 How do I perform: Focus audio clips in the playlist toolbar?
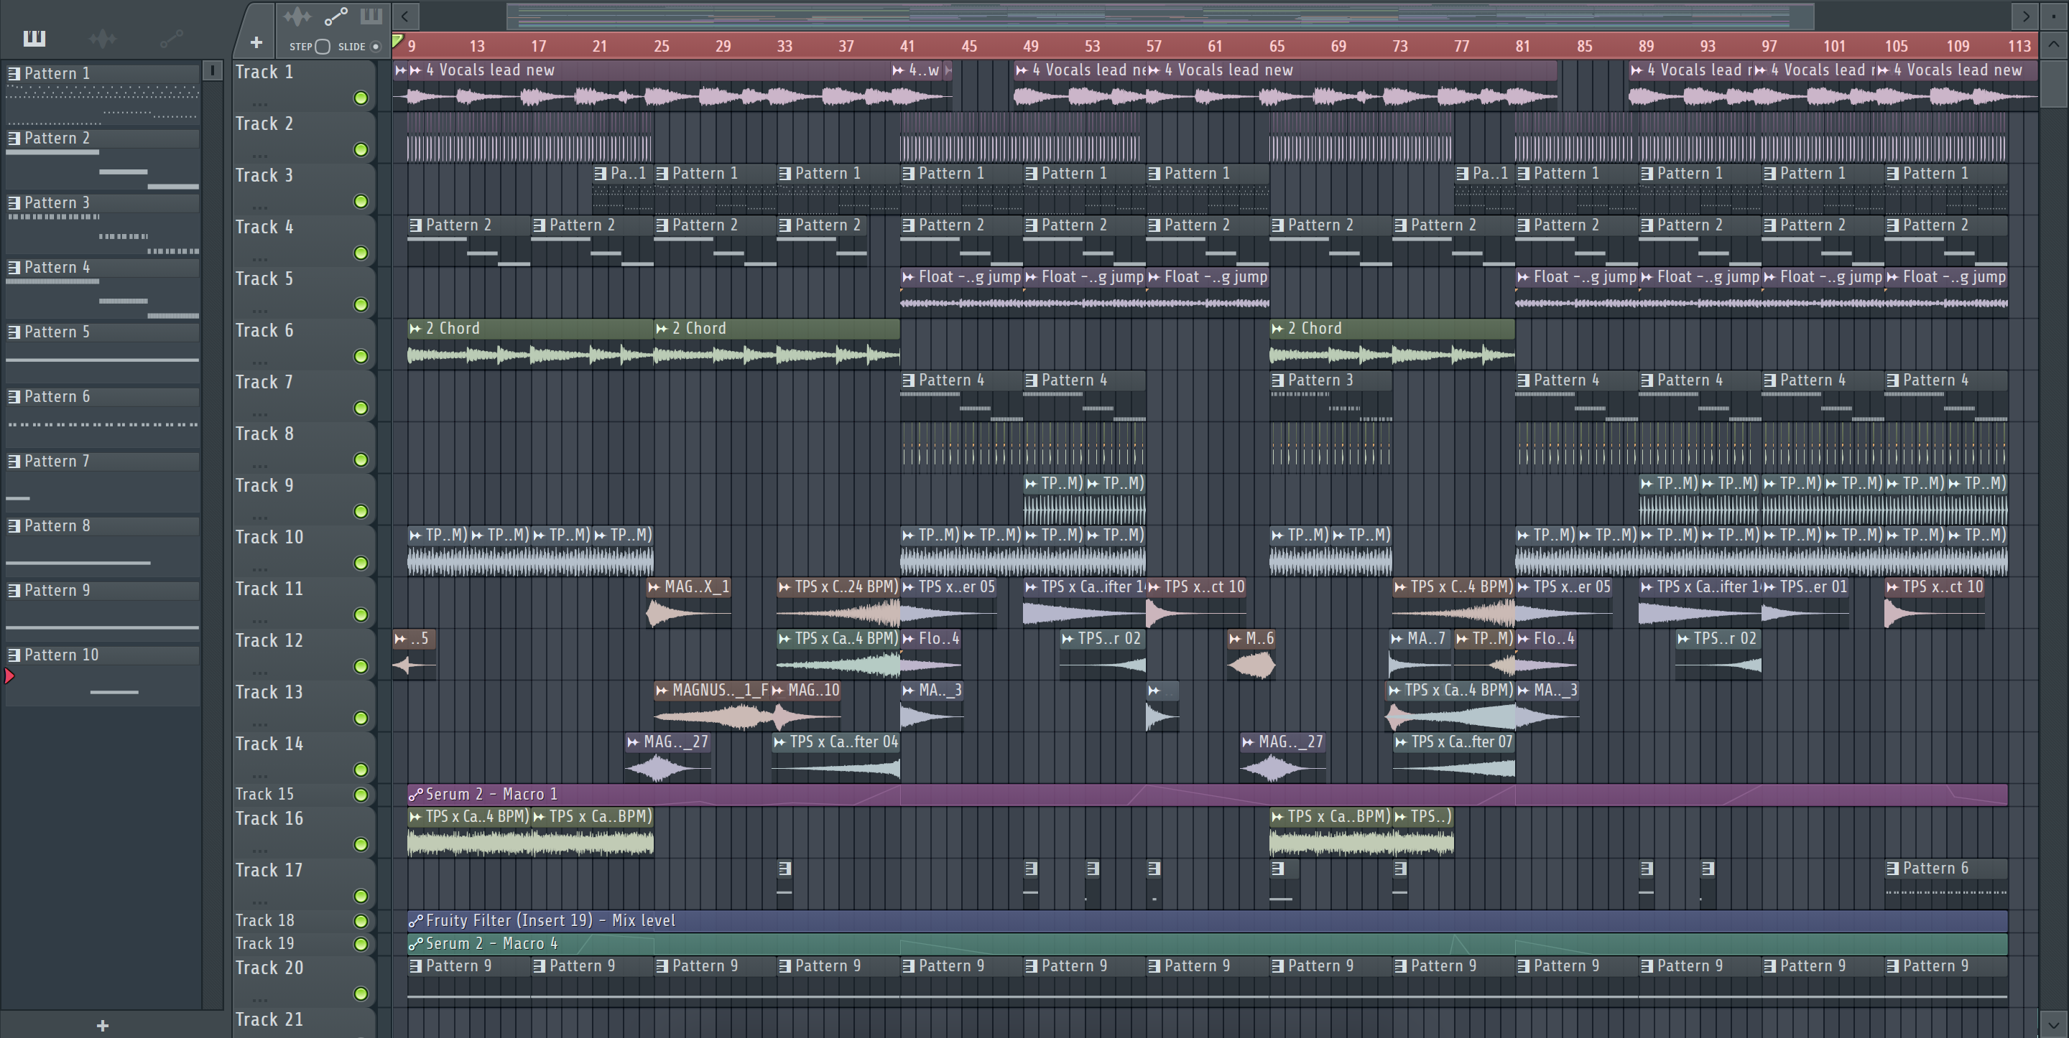pyautogui.click(x=297, y=16)
